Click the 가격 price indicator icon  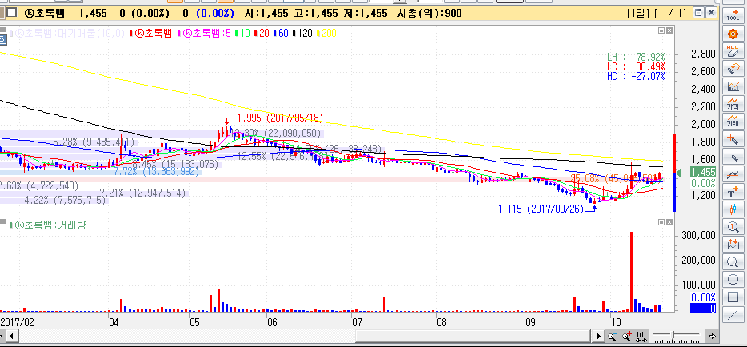733,104
